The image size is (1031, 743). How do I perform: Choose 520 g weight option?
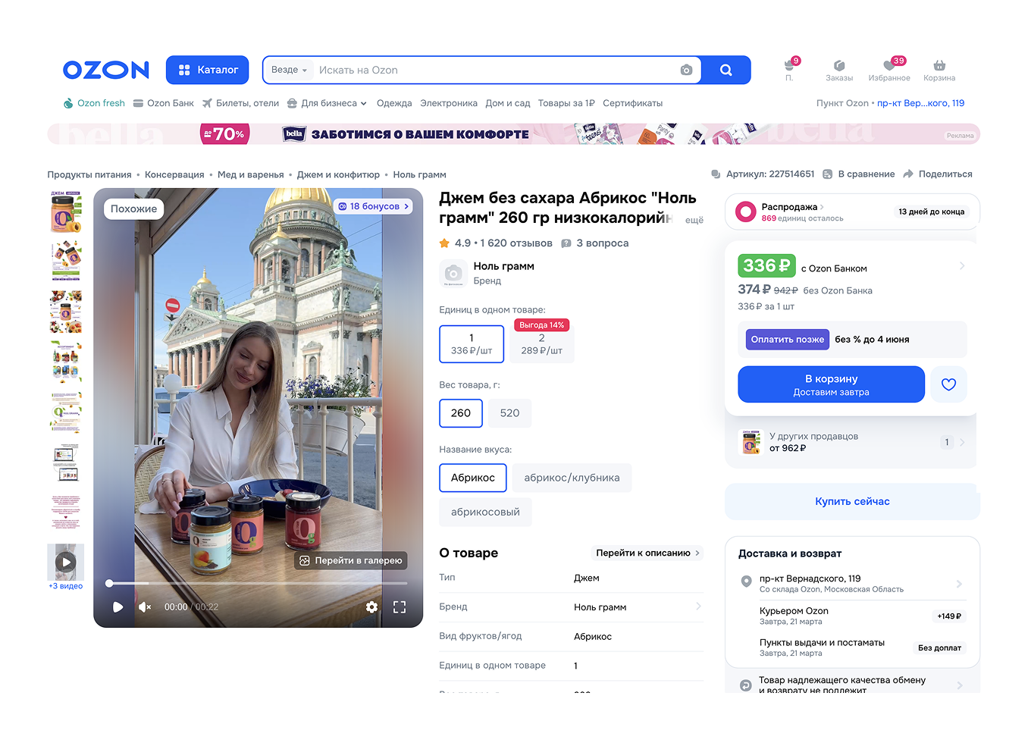click(x=509, y=413)
